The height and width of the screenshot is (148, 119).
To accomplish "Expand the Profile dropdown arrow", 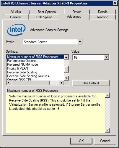I will click(x=80, y=42).
